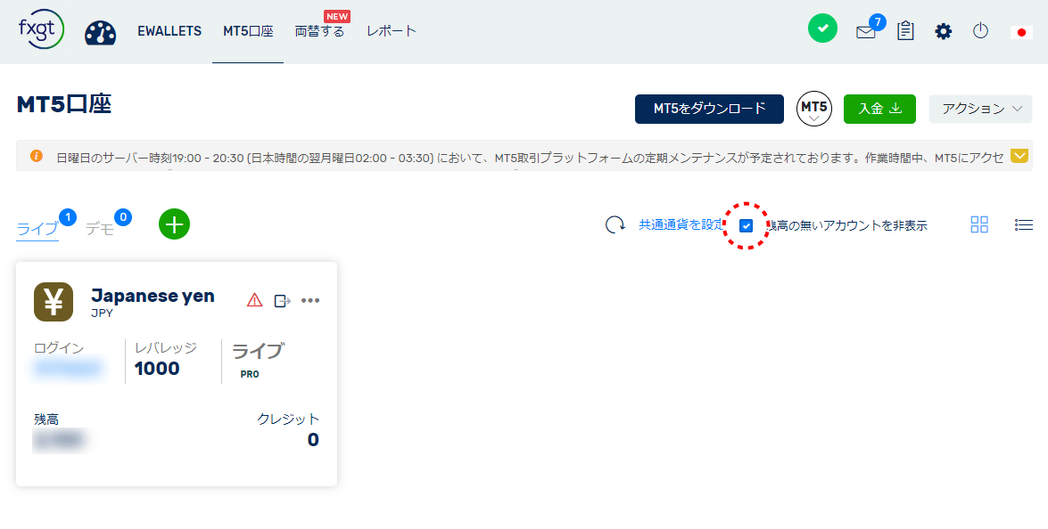Click the orange info icon in notice

36,156
